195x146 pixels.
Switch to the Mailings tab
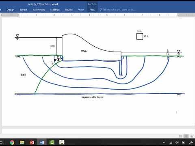pyautogui.click(x=55, y=10)
